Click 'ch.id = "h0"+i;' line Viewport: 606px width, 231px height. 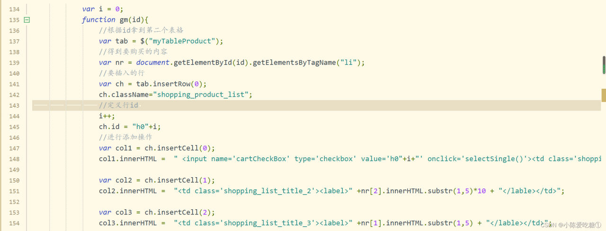(x=130, y=127)
